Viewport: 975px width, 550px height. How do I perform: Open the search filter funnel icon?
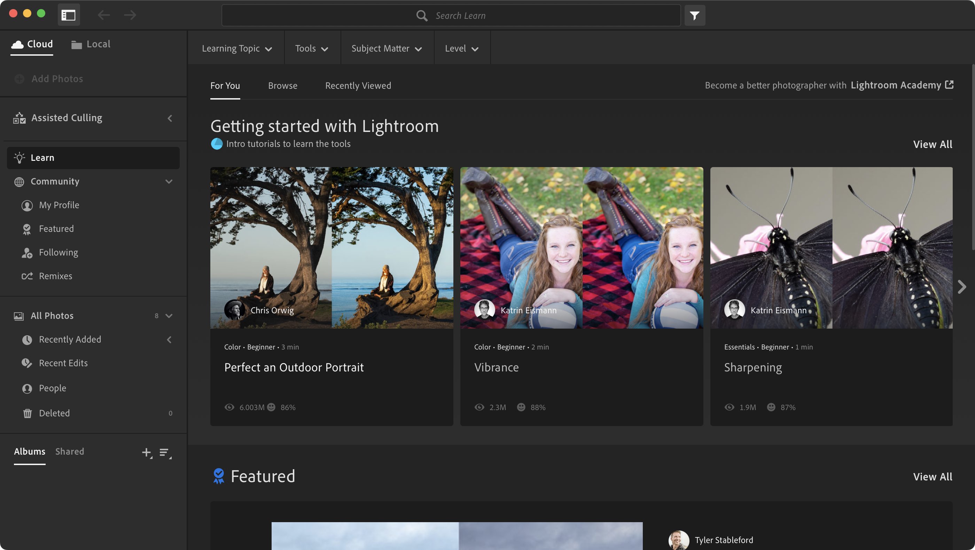tap(695, 15)
